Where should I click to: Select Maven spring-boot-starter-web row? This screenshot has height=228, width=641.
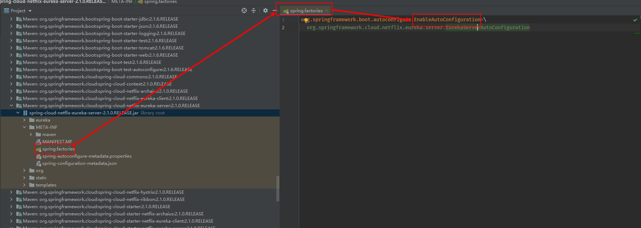pos(140,55)
